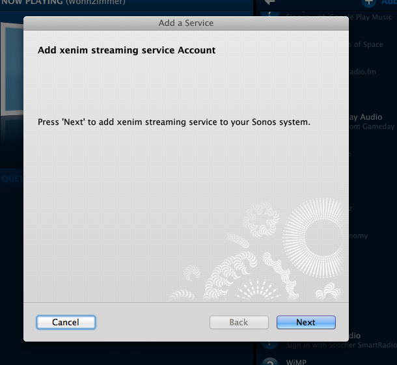Click the Add a Service title bar

tap(186, 23)
